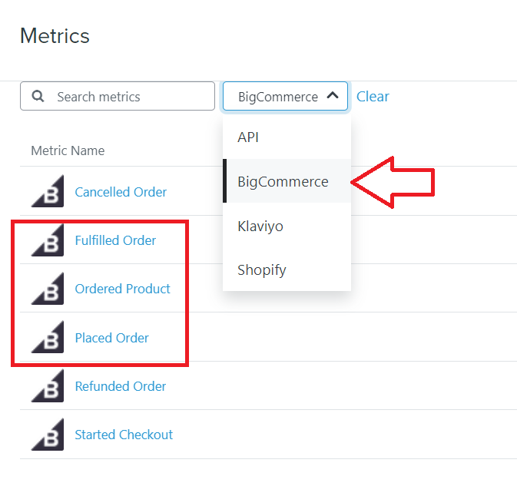
Task: Click the BigCommerce icon beside Refunded Order
Action: click(x=48, y=385)
